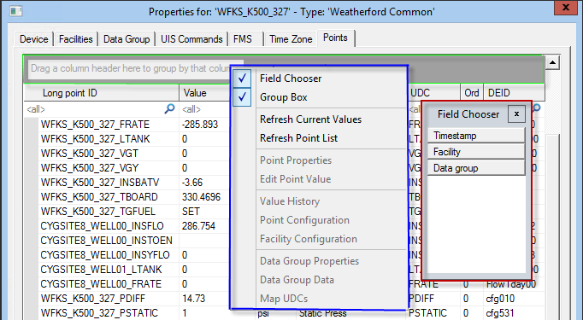Select row WFKS_K500_327_VGT
This screenshot has height=320, width=583.
click(x=90, y=154)
